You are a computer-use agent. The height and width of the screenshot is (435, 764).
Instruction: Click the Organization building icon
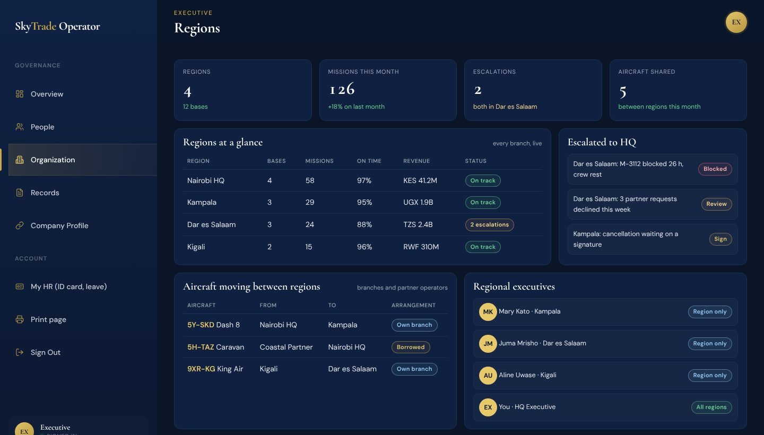point(20,160)
